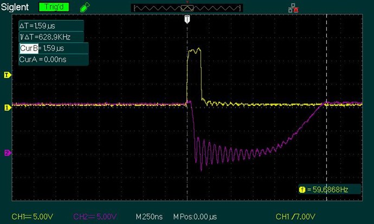Click the green USB device icon
This screenshot has height=224, width=374.
(x=83, y=8)
